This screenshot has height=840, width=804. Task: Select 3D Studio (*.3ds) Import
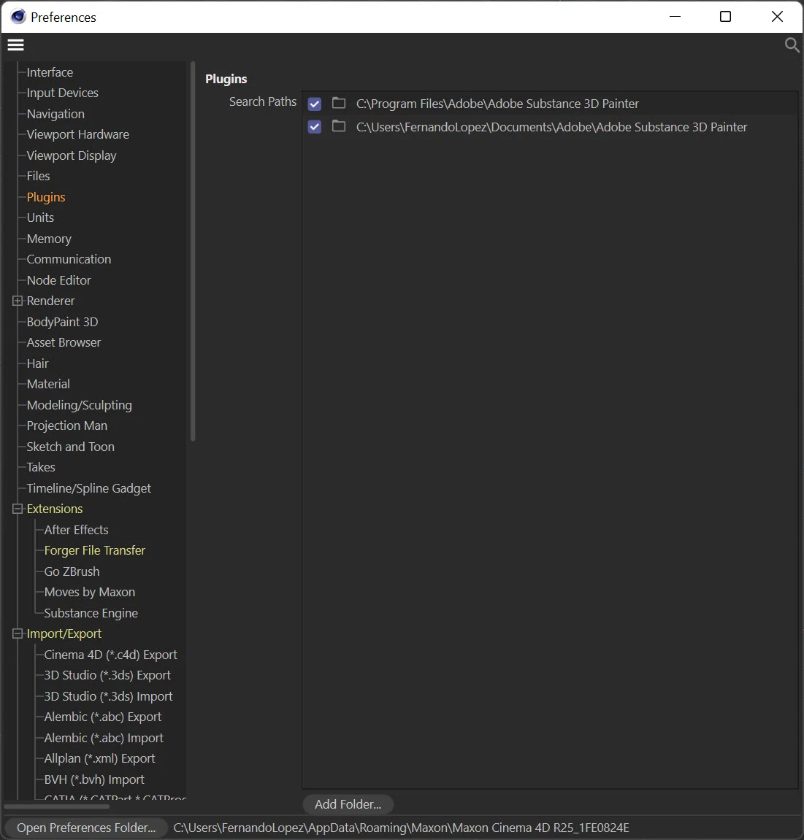pos(108,696)
